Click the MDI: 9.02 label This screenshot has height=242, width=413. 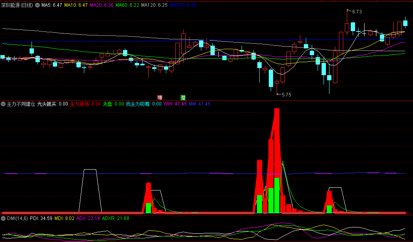(x=64, y=218)
